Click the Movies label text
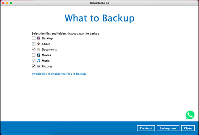Image resolution: width=199 pixels, height=135 pixels. click(46, 55)
